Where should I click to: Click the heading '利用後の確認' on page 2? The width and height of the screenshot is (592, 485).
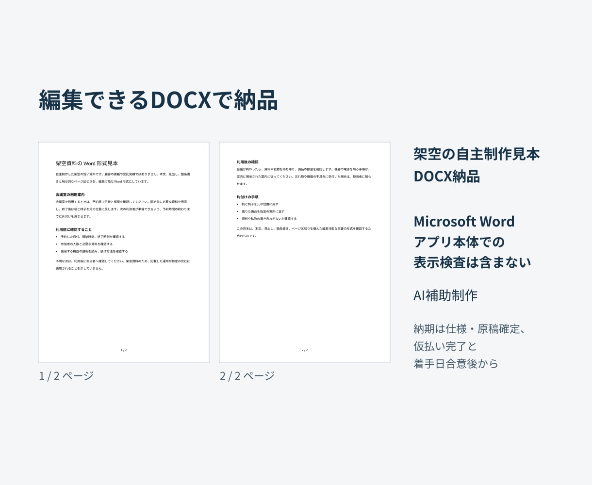point(247,162)
